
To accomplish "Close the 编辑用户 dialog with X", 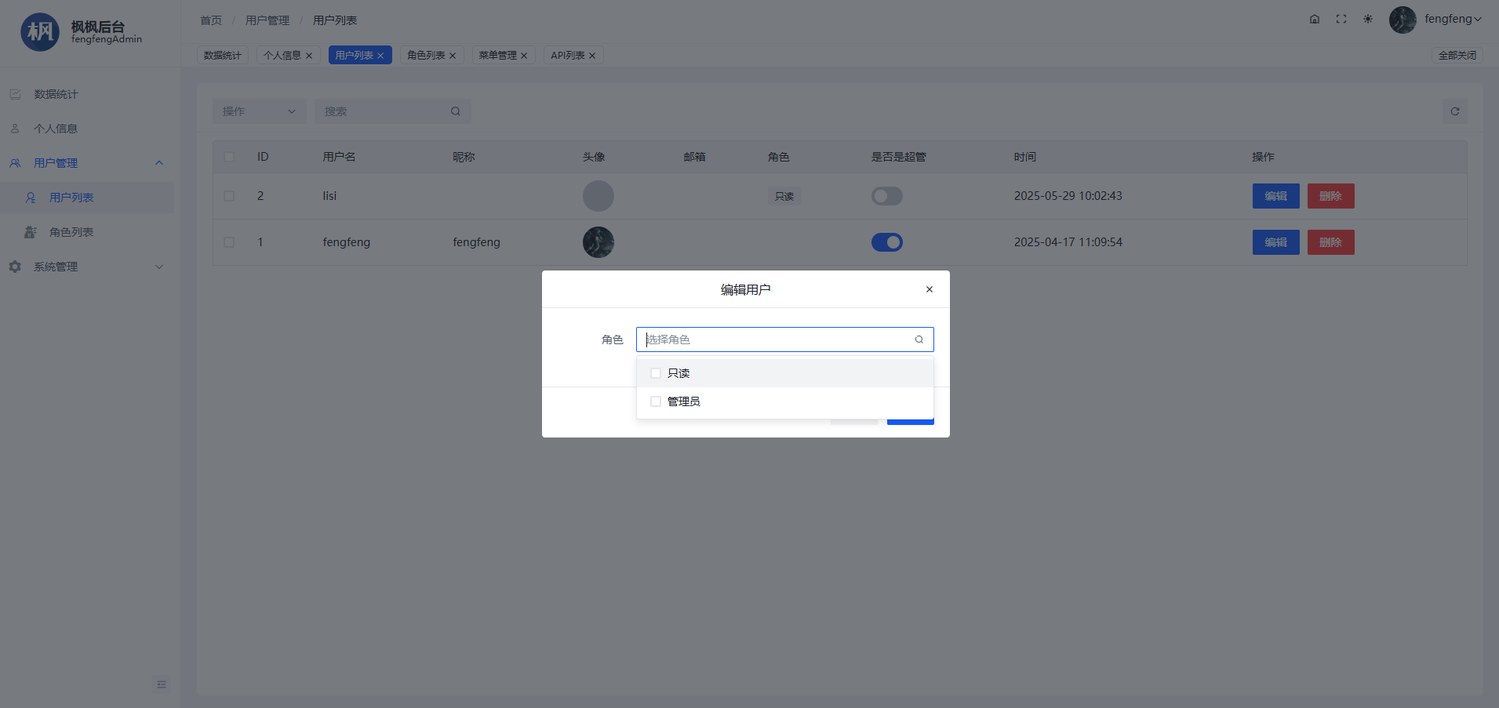I will click(x=930, y=289).
